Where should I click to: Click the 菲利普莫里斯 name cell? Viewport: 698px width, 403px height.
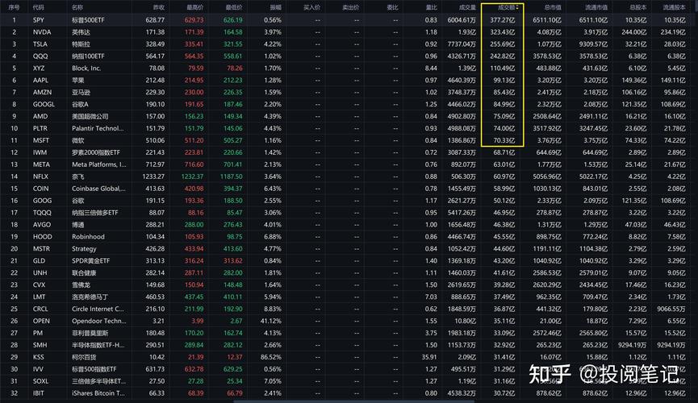click(90, 333)
